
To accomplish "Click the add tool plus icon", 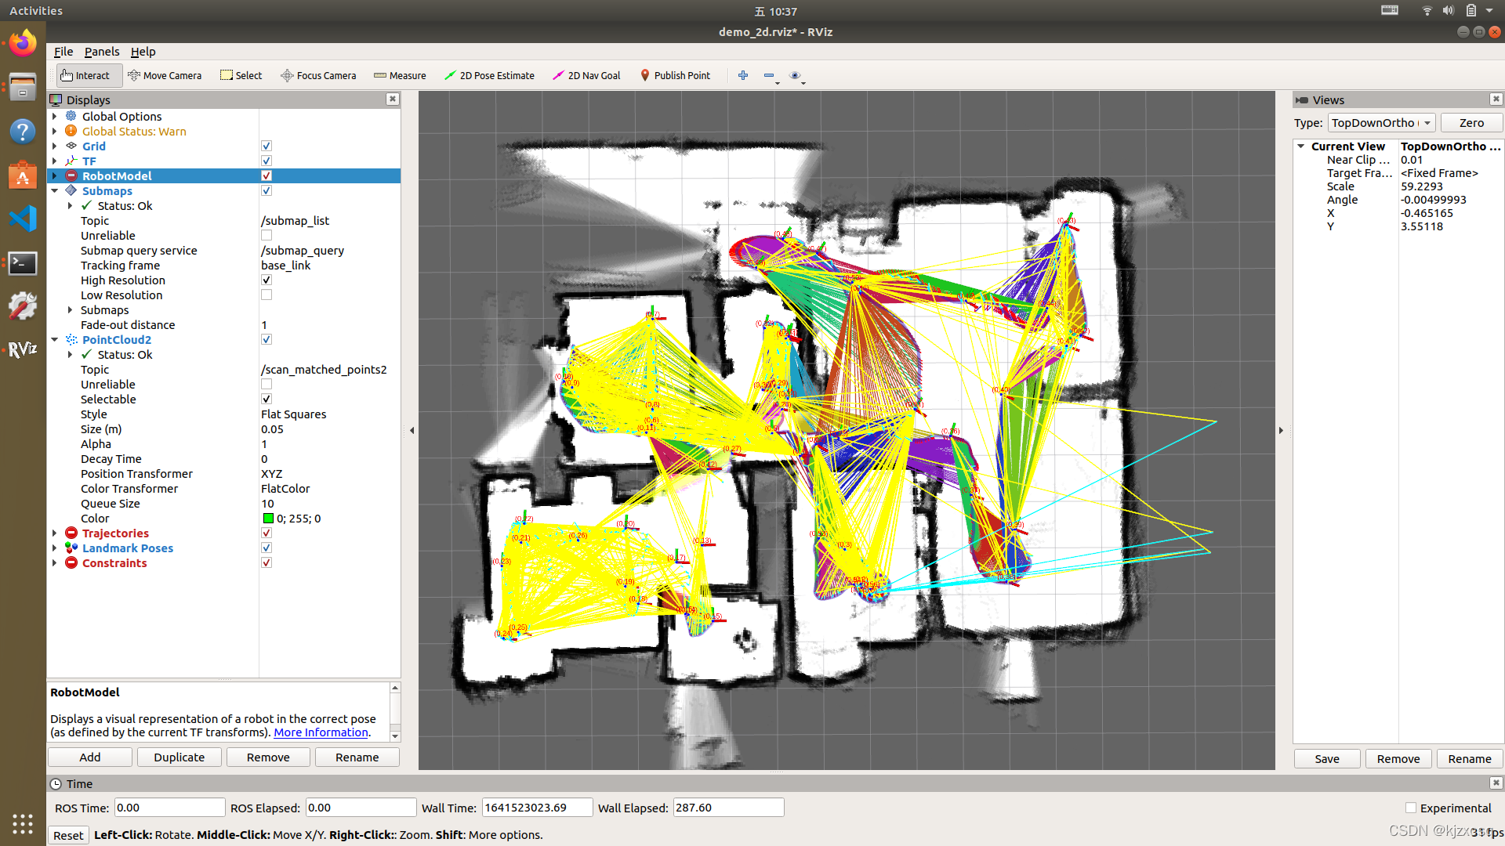I will click(743, 75).
